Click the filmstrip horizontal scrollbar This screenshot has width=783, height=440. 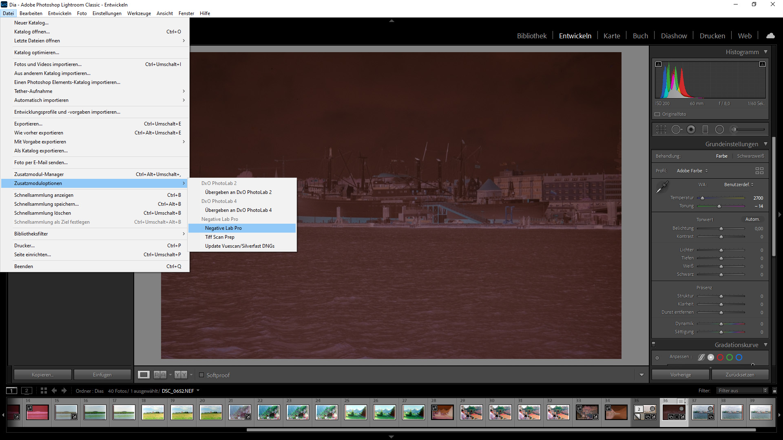pos(501,429)
